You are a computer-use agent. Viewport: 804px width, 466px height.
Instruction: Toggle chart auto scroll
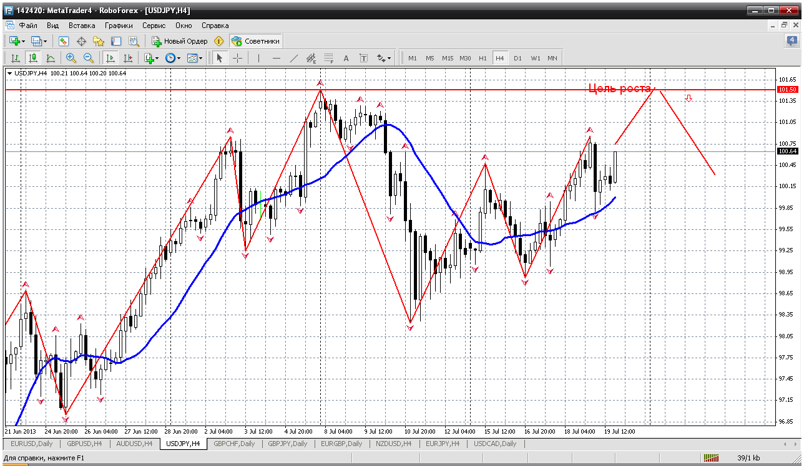pyautogui.click(x=110, y=58)
